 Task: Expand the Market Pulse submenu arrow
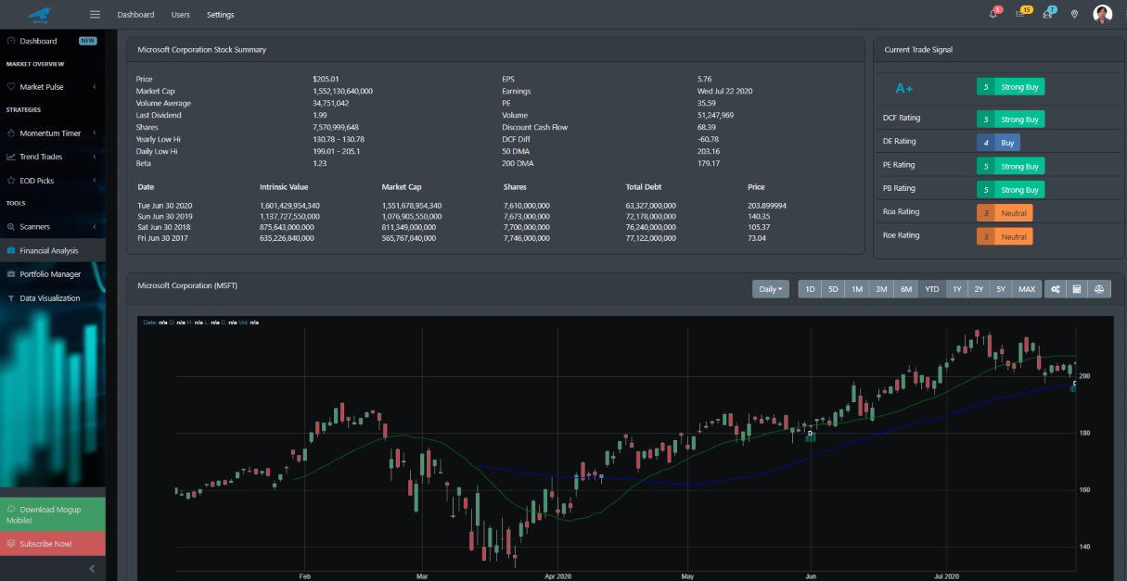[x=96, y=87]
